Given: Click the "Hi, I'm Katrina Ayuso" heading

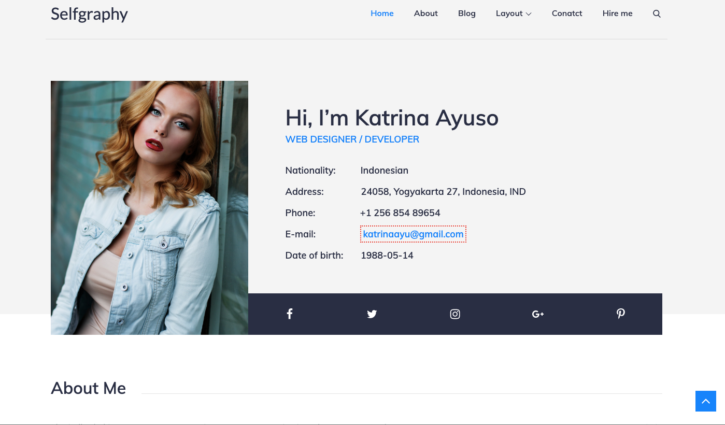Looking at the screenshot, I should [x=392, y=118].
